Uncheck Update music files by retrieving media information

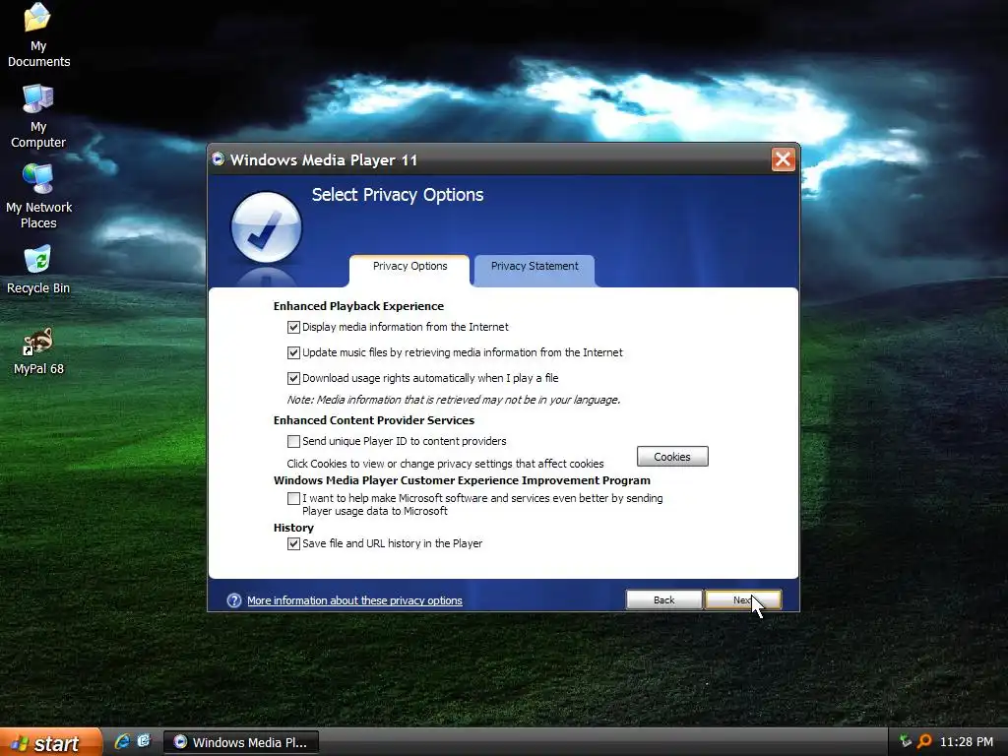click(x=293, y=353)
